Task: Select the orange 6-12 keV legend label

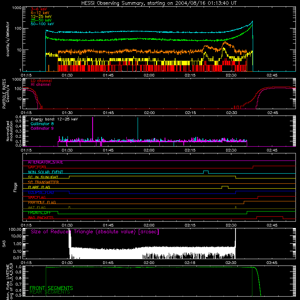Action: click(40, 13)
